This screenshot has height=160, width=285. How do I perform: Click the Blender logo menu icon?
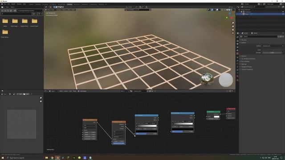click(x=2, y=4)
